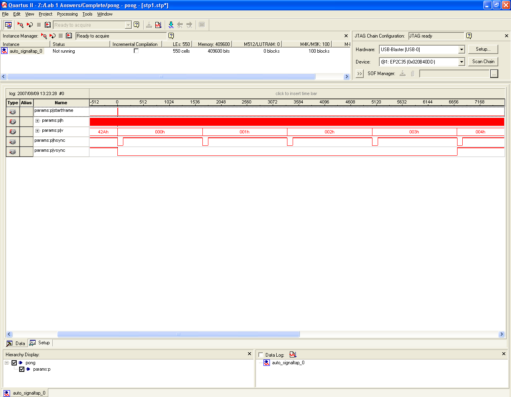Screen dimensions: 511x397
Task: Open the Processing menu
Action: [x=67, y=14]
